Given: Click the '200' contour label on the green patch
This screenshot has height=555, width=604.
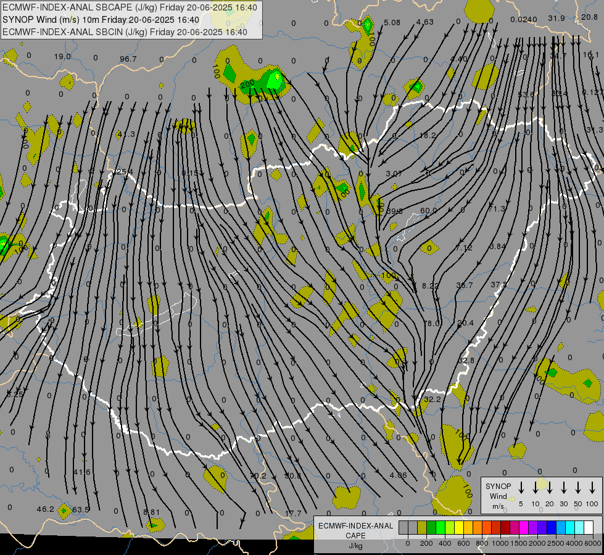Looking at the screenshot, I should (247, 84).
